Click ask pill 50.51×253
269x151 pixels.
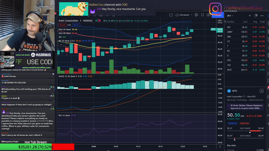click(x=245, y=123)
